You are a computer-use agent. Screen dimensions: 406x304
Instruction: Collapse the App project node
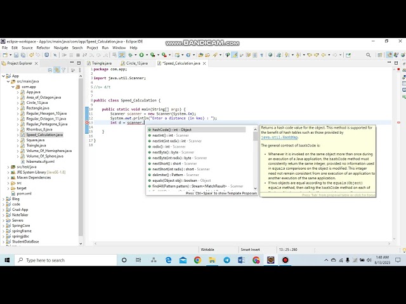[x=3, y=76]
